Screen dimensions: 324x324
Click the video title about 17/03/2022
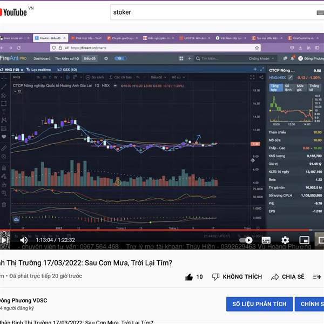pyautogui.click(x=86, y=263)
